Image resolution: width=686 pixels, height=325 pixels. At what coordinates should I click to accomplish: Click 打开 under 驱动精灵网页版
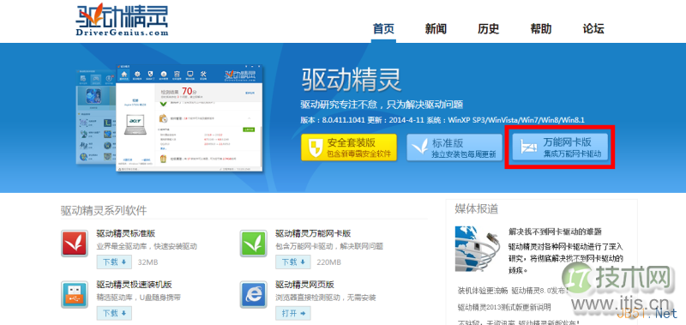point(293,313)
